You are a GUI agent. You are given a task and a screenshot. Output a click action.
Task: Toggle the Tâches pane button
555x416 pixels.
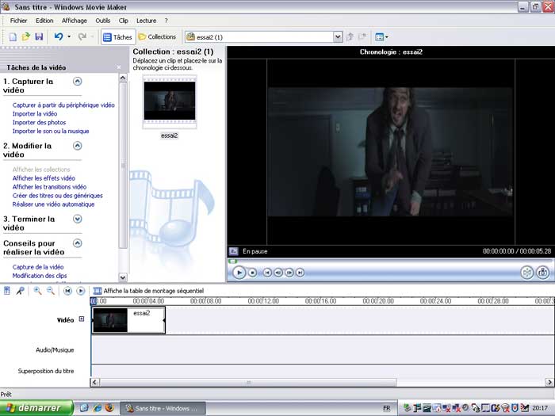[118, 36]
